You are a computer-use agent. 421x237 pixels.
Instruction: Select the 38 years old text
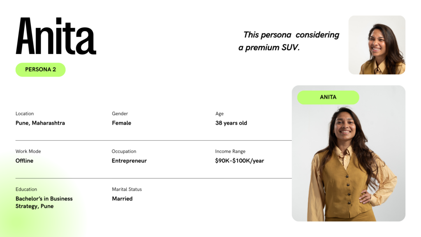click(231, 123)
